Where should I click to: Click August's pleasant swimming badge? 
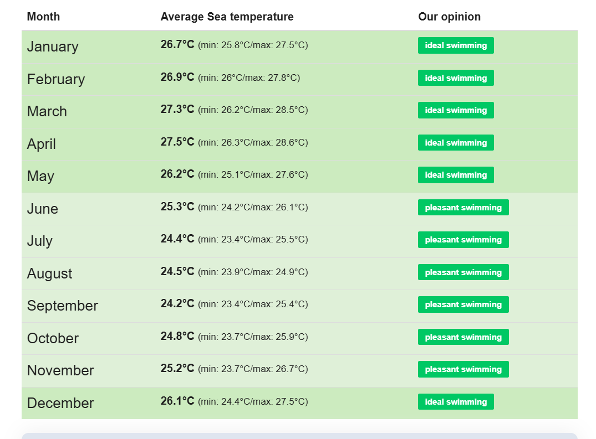[463, 272]
